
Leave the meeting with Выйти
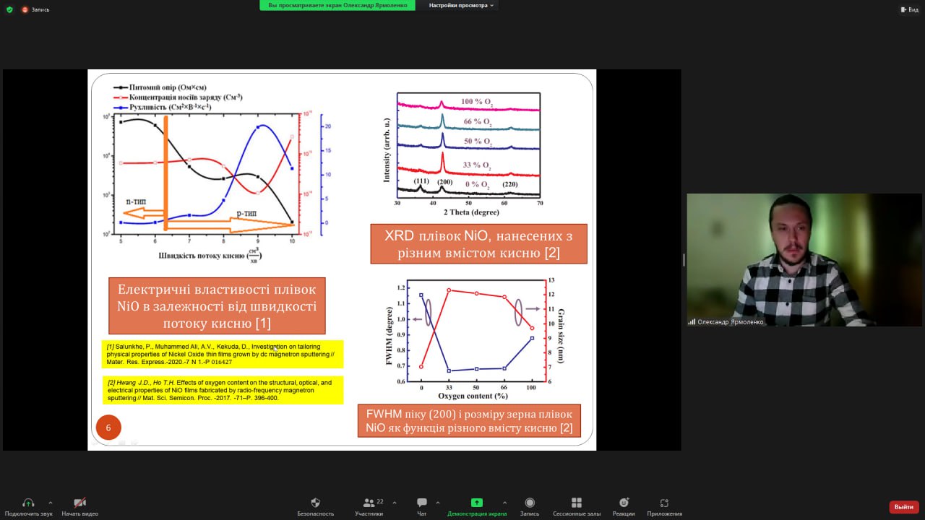click(x=904, y=507)
